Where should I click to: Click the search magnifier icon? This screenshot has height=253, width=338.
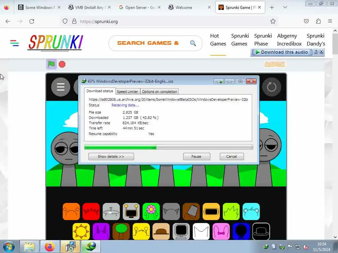[193, 43]
